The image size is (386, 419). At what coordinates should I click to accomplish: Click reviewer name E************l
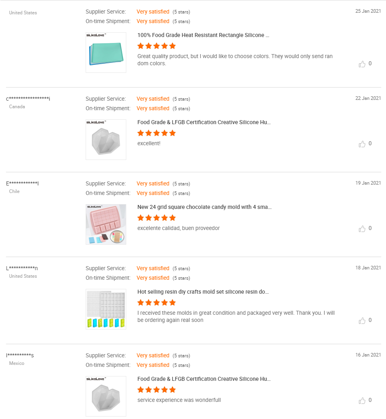[x=22, y=183]
